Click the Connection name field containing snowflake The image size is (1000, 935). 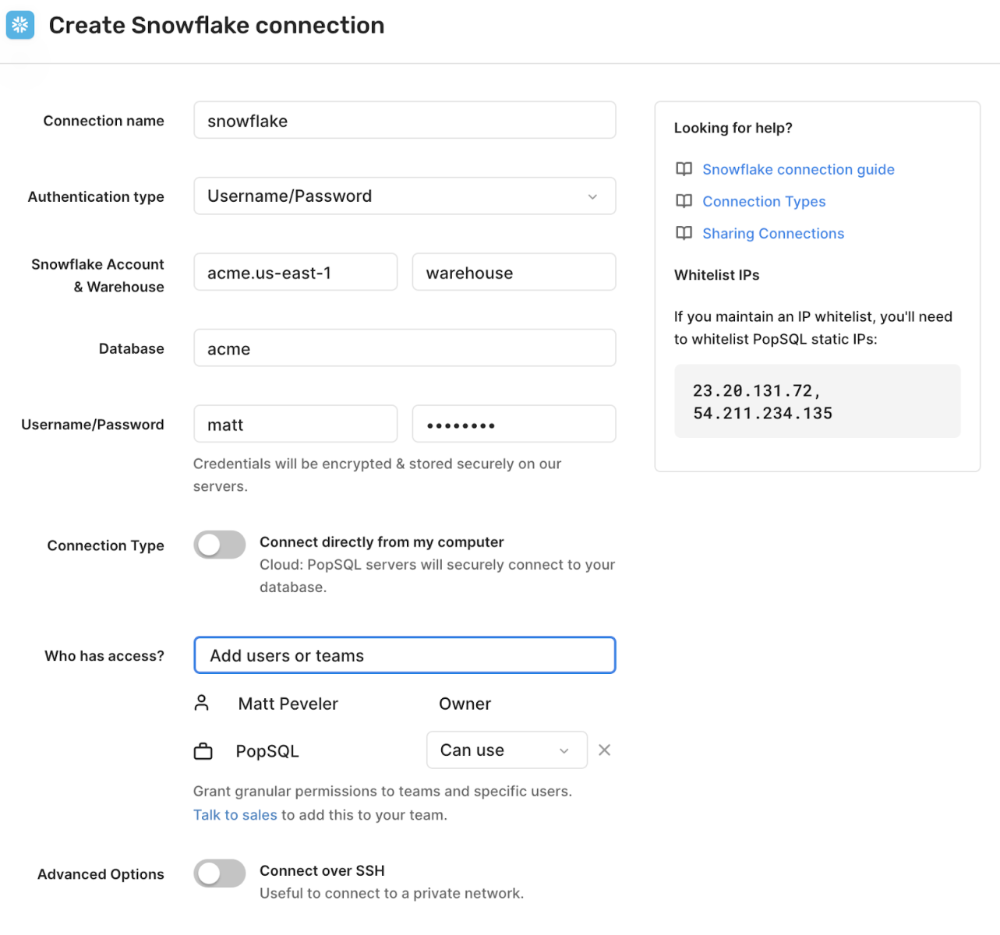pos(405,120)
